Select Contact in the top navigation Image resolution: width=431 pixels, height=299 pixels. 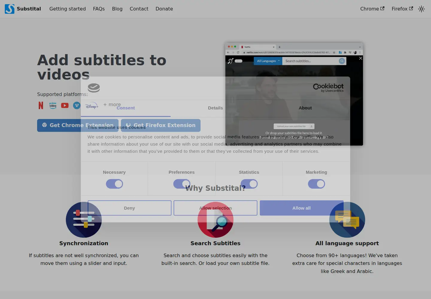pos(139,9)
